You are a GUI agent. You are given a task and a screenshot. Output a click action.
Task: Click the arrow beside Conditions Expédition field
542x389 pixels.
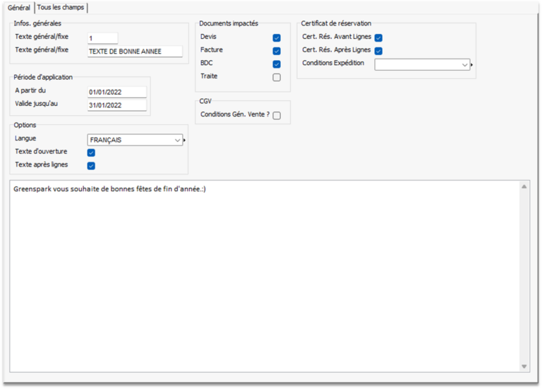point(472,65)
